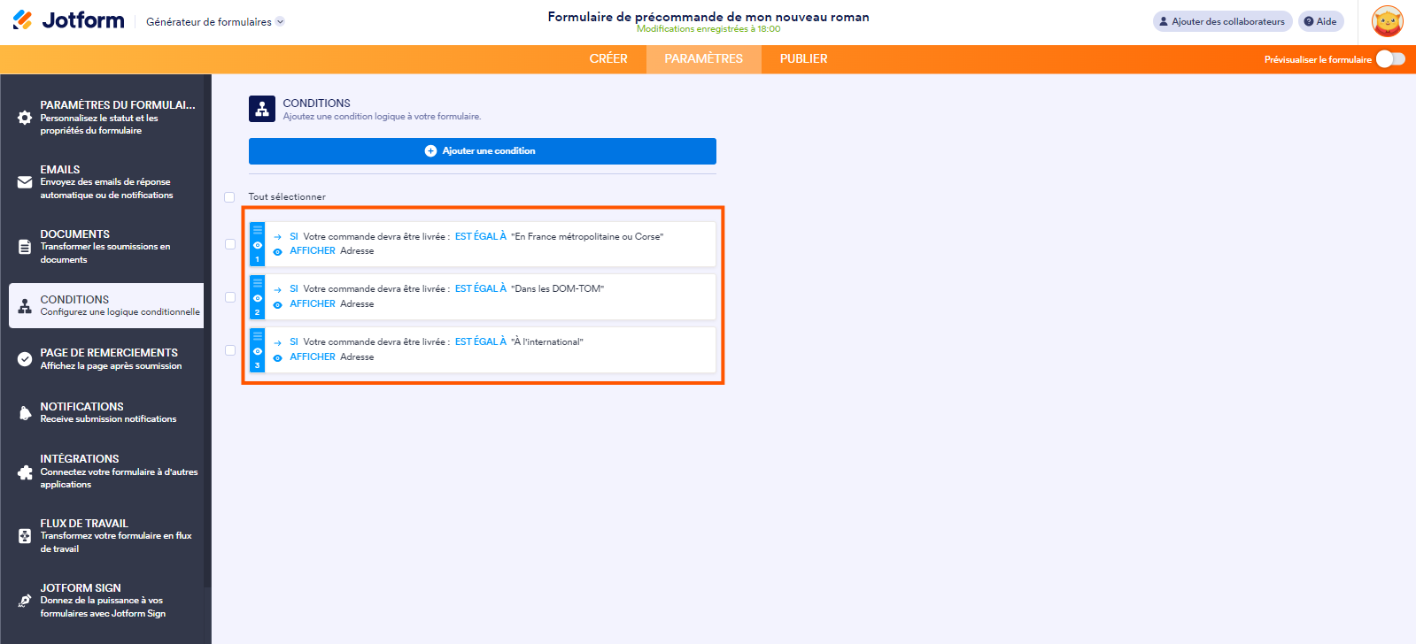This screenshot has height=644, width=1416.
Task: Click the arrow icon before SI in 'international' condition
Action: click(x=277, y=342)
